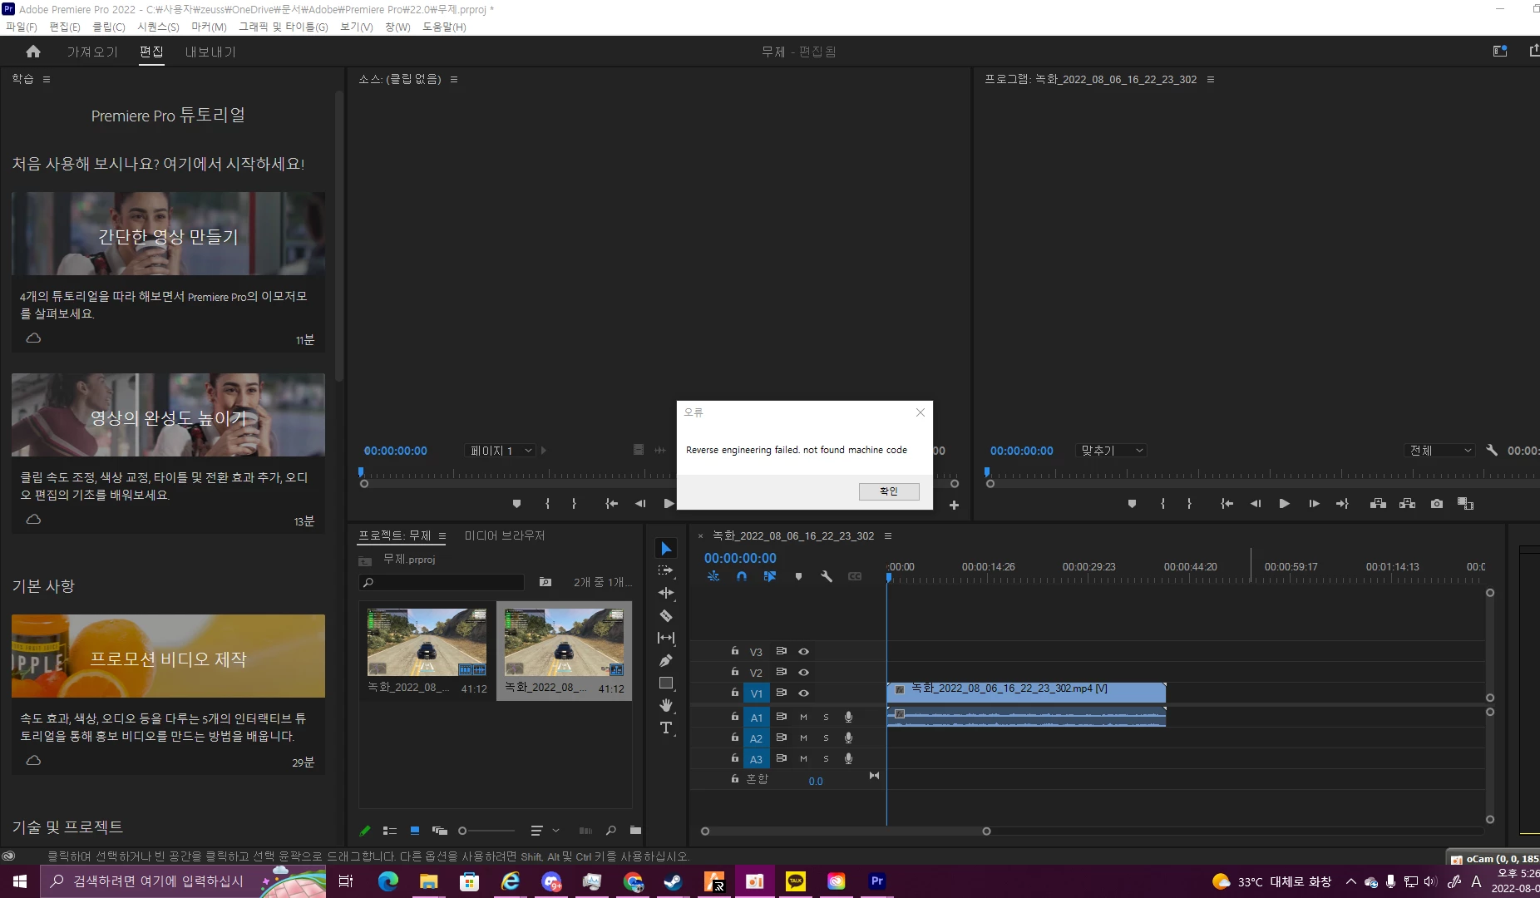Open the timeline sequence panel menu
1540x898 pixels.
pos(888,535)
